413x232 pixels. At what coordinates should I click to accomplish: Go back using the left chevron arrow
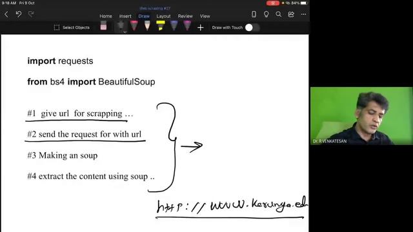click(6, 14)
